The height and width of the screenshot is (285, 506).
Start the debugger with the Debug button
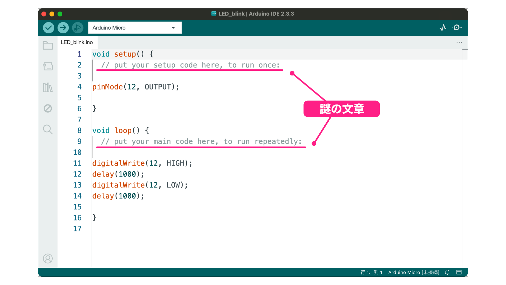[x=78, y=28]
